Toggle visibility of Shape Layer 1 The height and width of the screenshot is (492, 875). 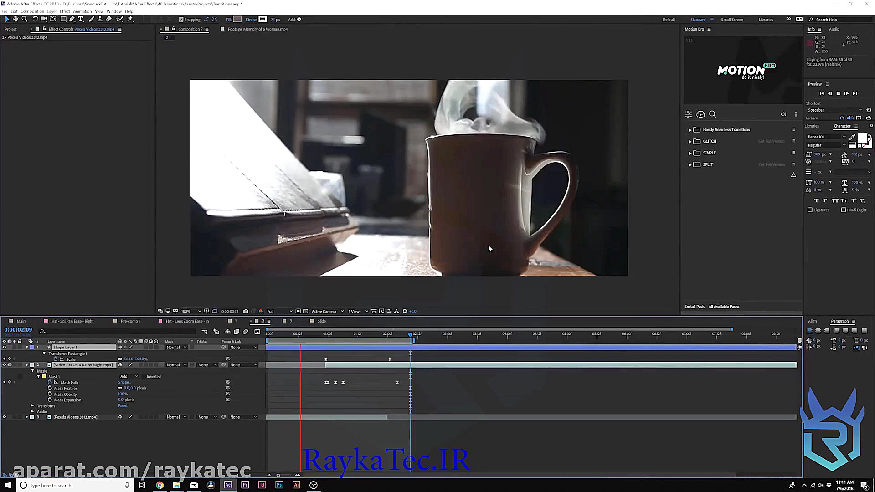point(4,347)
